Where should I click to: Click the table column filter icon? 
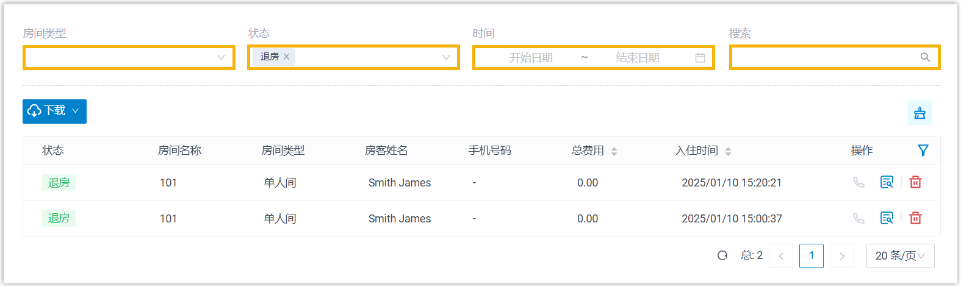[x=923, y=151]
